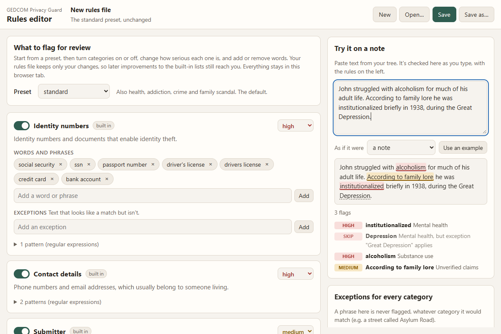501x334 pixels.
Task: Open the Preset dropdown
Action: (x=74, y=91)
